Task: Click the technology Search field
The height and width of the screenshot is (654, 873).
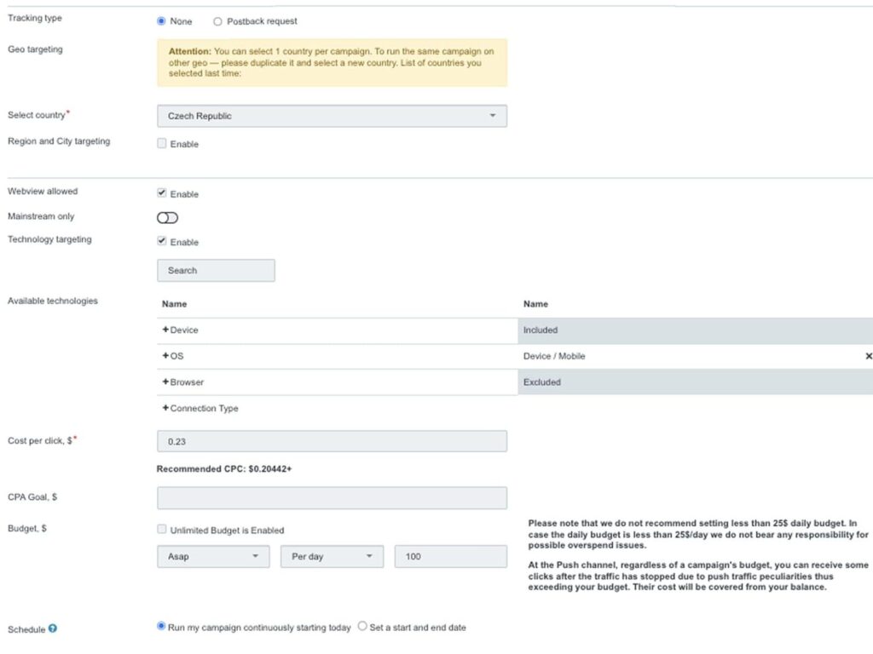Action: click(216, 271)
